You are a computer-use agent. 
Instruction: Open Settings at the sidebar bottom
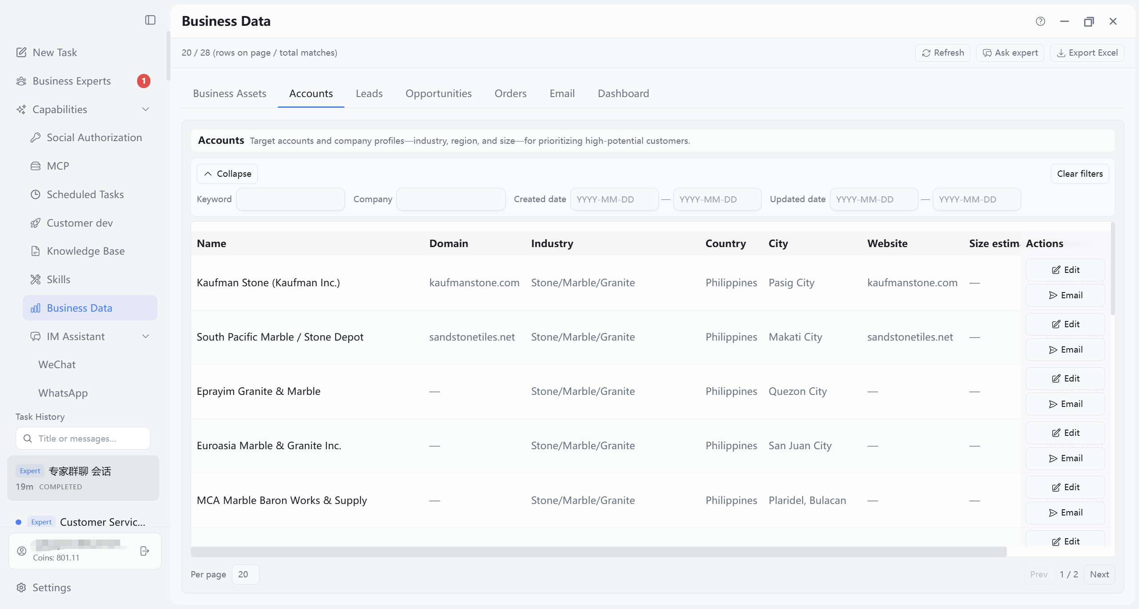43,588
